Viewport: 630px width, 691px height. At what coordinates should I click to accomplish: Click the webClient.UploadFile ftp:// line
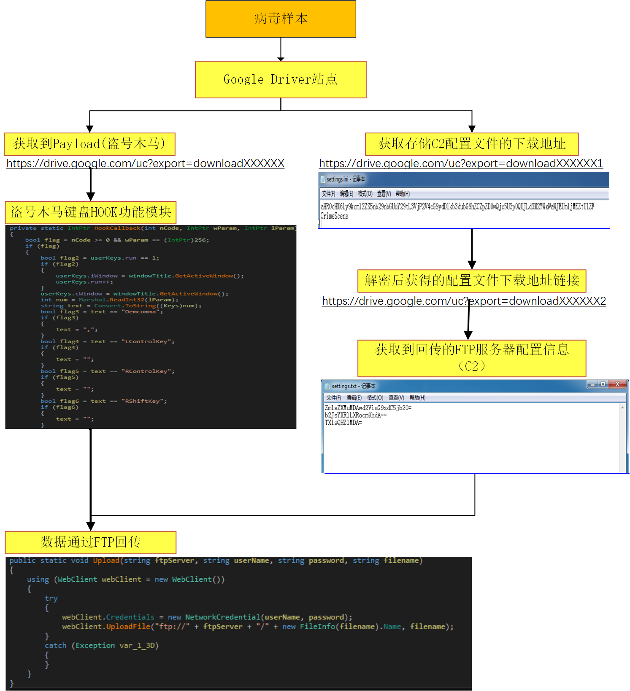[x=258, y=627]
